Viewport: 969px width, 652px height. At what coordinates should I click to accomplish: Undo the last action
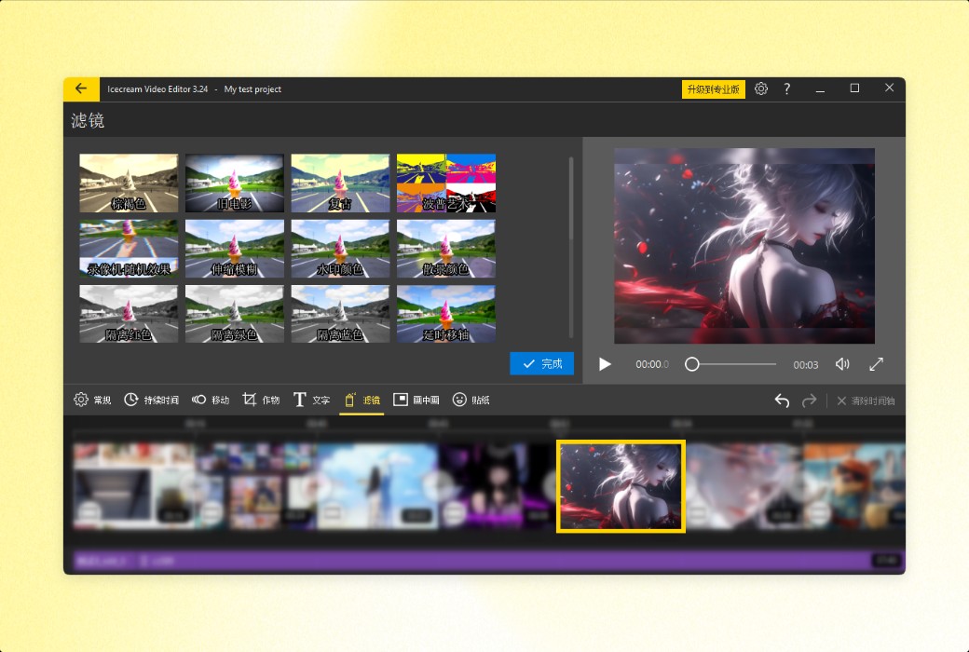pyautogui.click(x=782, y=401)
